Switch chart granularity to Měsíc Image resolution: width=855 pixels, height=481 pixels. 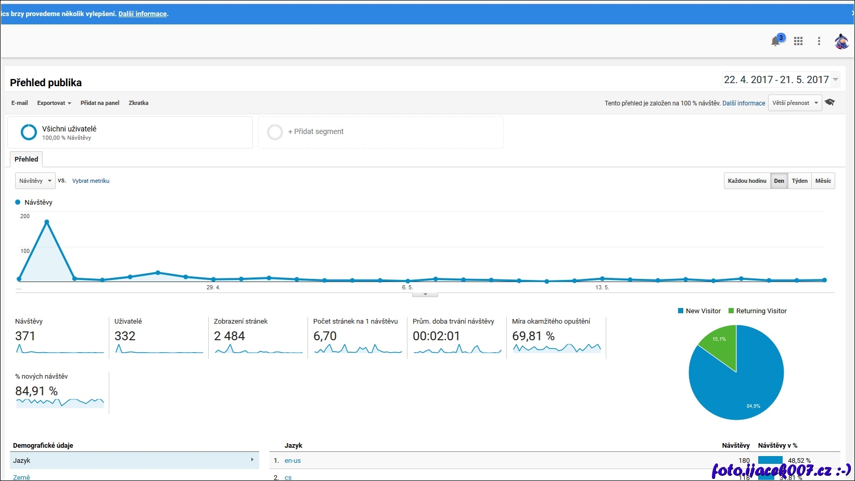(x=823, y=181)
